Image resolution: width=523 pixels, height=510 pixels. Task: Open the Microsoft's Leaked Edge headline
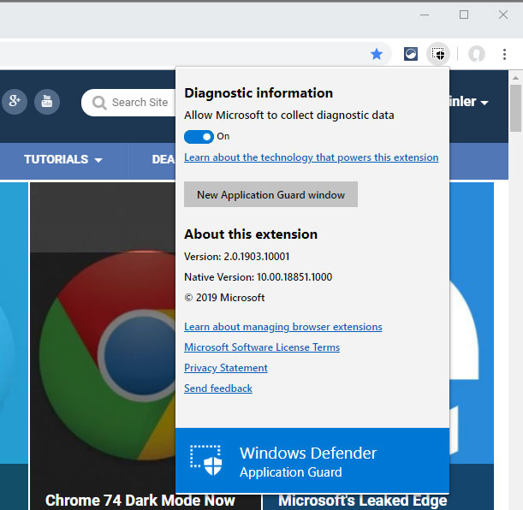[363, 501]
